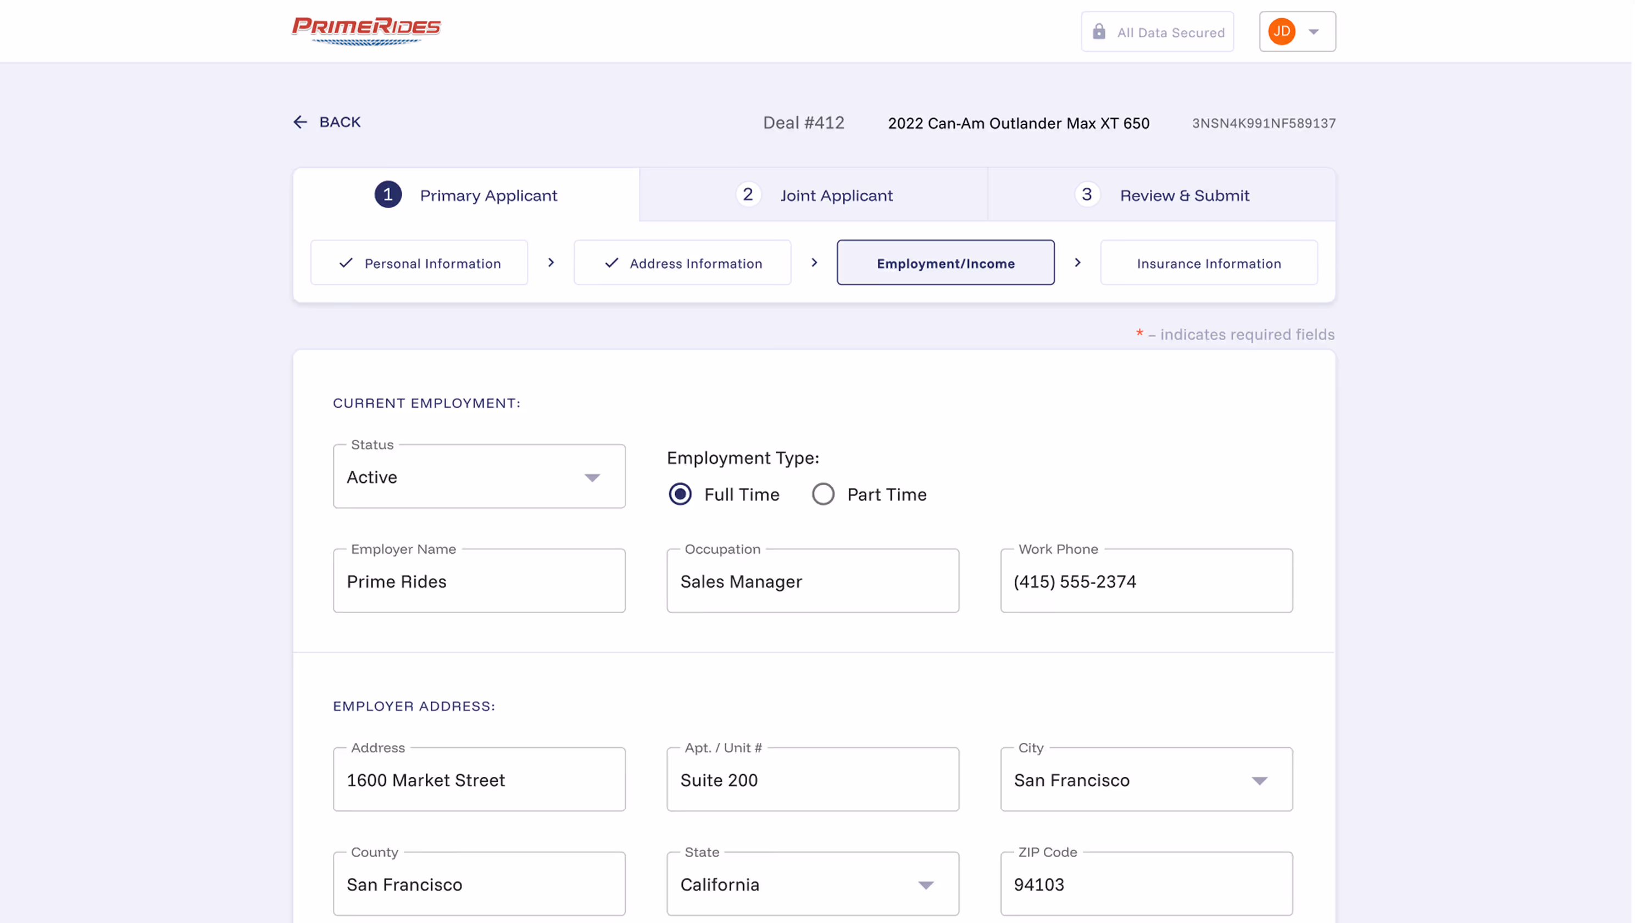Open the user account menu arrow
The height and width of the screenshot is (923, 1635).
click(1313, 32)
